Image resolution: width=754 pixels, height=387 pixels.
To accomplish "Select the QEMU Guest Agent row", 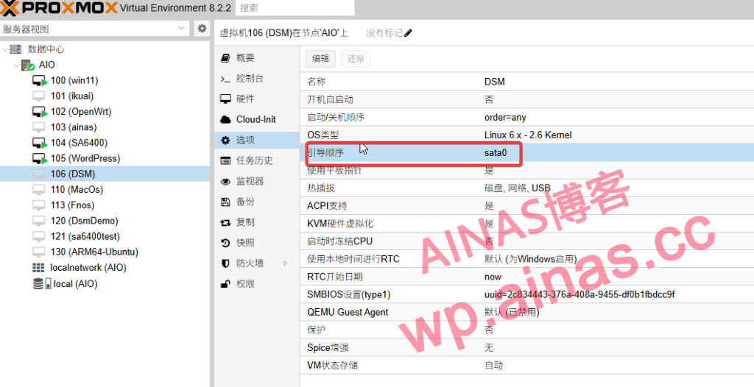I will tap(526, 313).
